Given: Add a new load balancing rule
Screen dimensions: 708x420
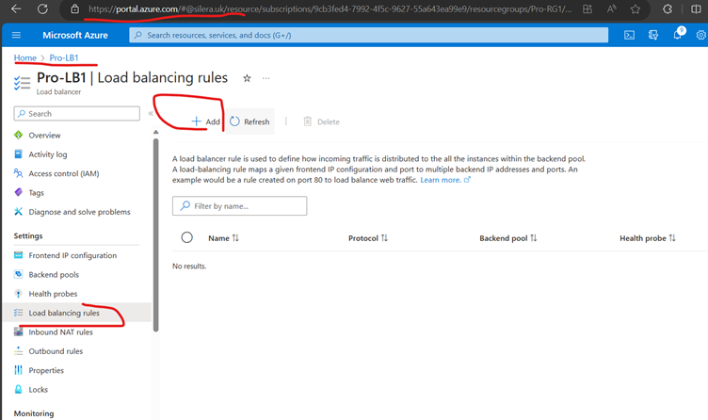Looking at the screenshot, I should pos(205,121).
